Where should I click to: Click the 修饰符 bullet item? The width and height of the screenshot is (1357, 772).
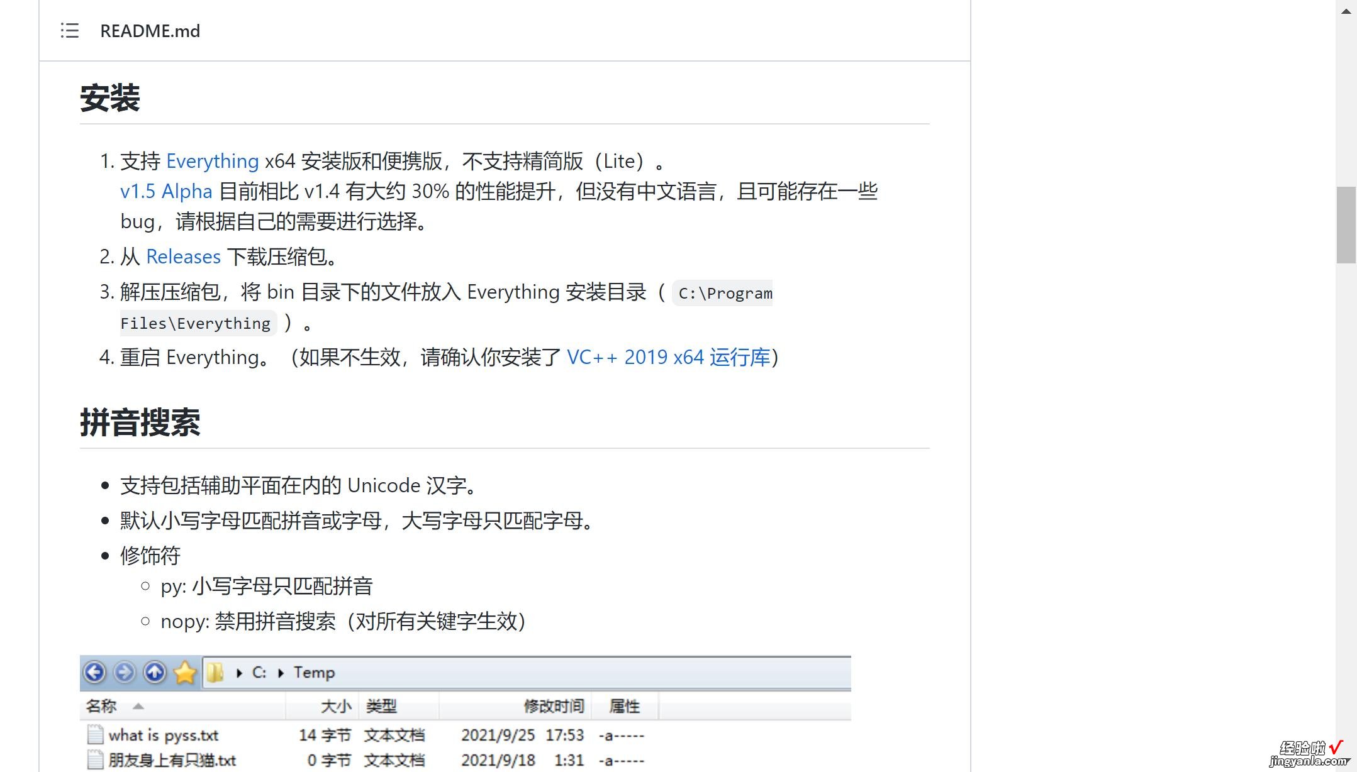pos(150,556)
